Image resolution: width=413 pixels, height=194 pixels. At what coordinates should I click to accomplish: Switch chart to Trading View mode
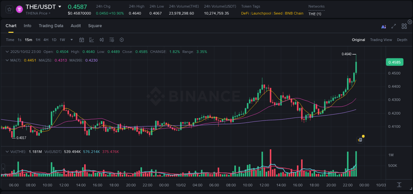pyautogui.click(x=381, y=40)
